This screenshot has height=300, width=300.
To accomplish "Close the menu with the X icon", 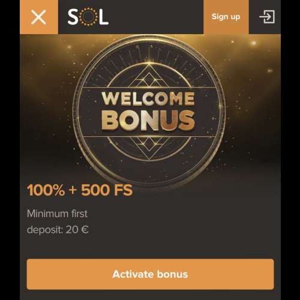I will (x=39, y=17).
